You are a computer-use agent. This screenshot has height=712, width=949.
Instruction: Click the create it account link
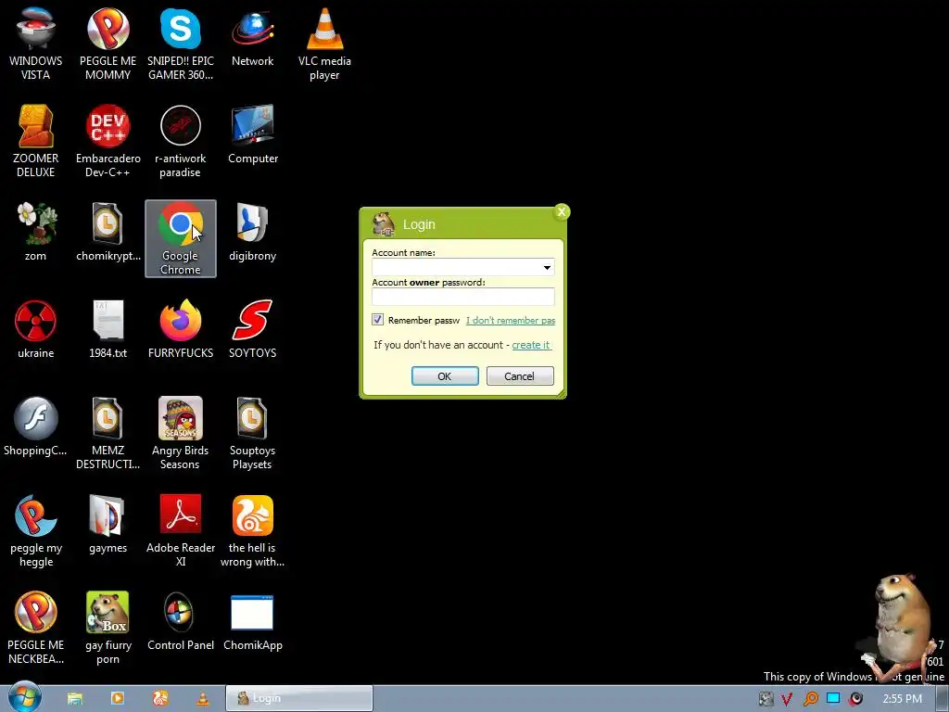pos(531,345)
